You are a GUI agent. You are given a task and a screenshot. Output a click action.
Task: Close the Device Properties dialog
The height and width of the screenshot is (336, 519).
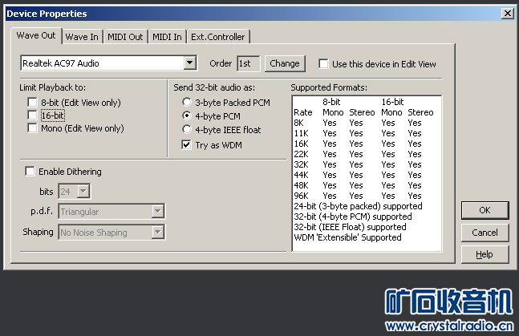click(x=507, y=14)
